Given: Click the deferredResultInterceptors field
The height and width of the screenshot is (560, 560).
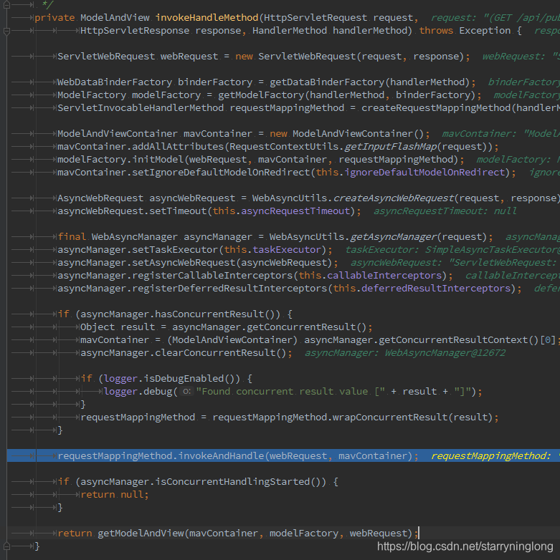Looking at the screenshot, I should pos(436,288).
